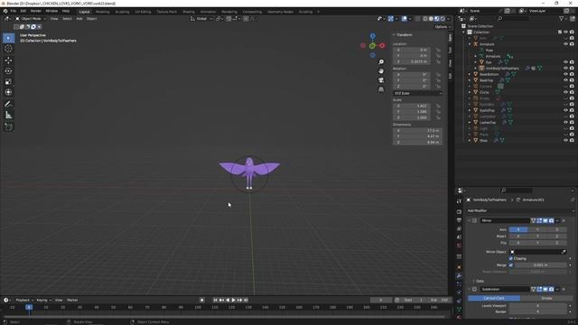Open the Render menu

pos(36,11)
